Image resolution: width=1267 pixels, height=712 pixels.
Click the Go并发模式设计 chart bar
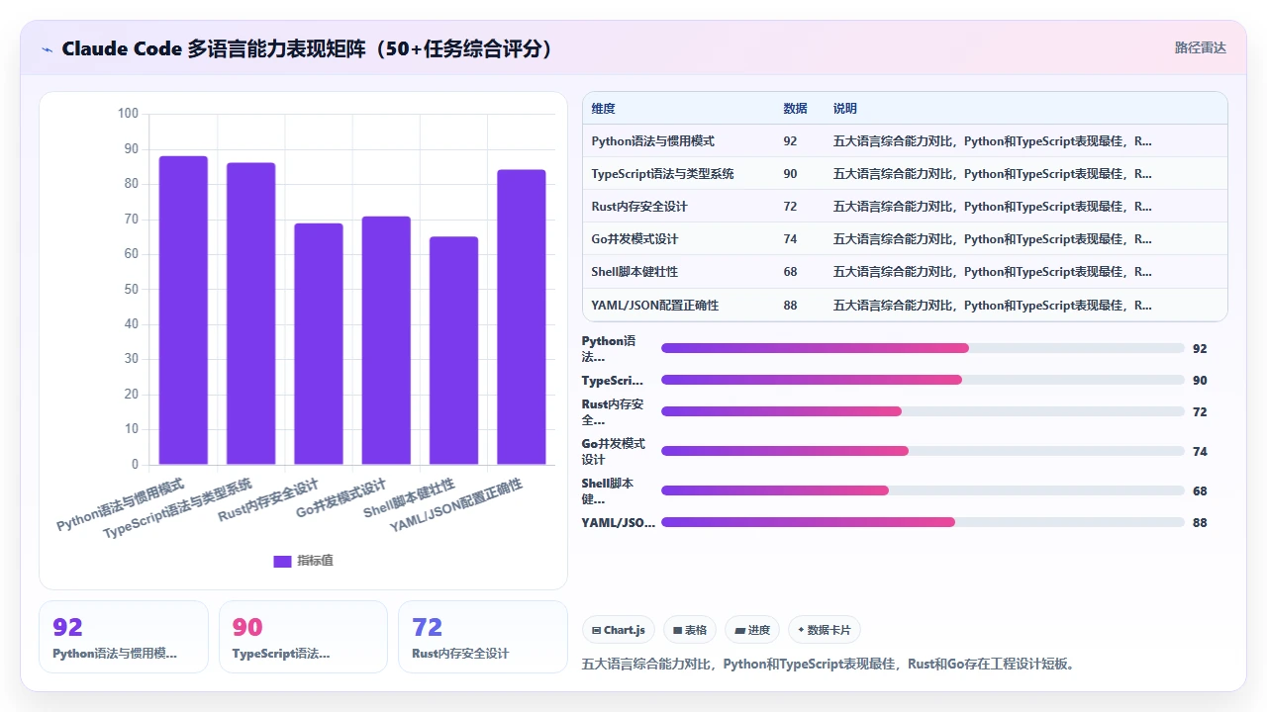[x=386, y=340]
